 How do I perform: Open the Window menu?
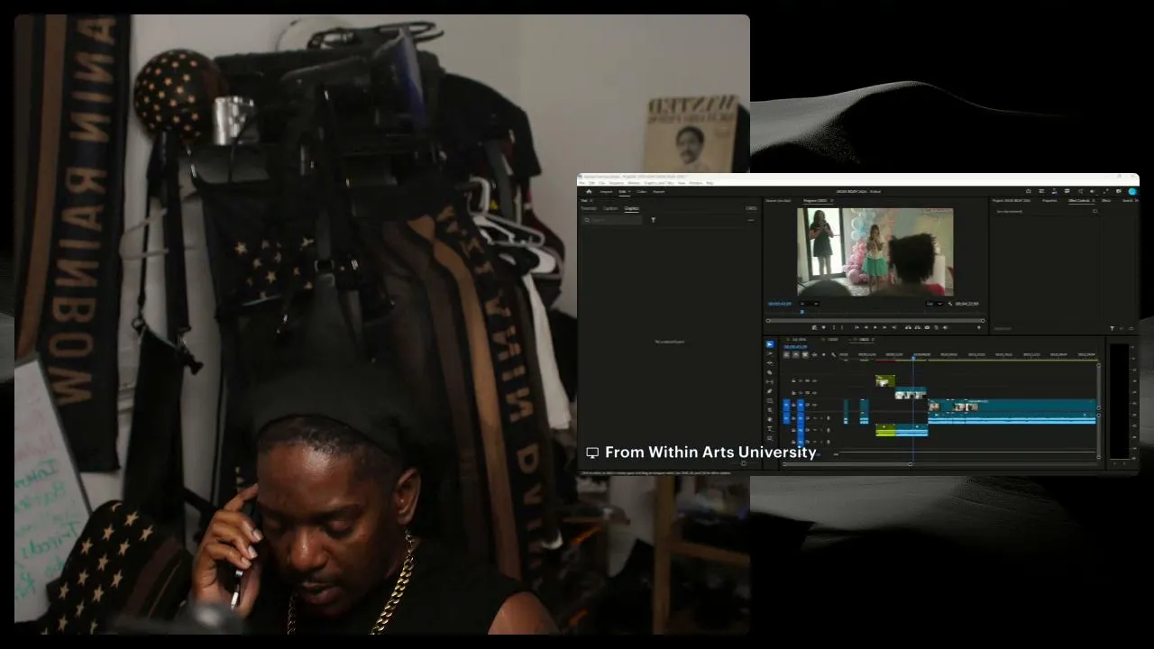pos(696,183)
